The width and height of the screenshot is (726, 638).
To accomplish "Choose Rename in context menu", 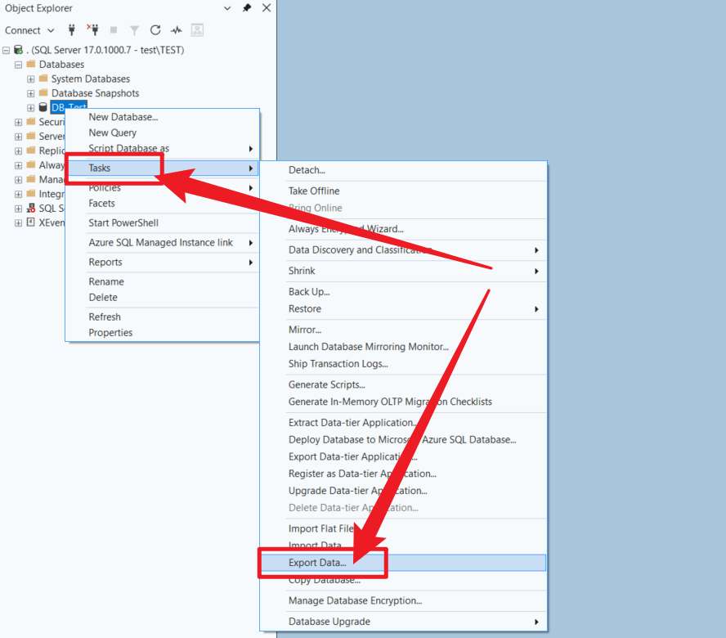I will pos(162,281).
